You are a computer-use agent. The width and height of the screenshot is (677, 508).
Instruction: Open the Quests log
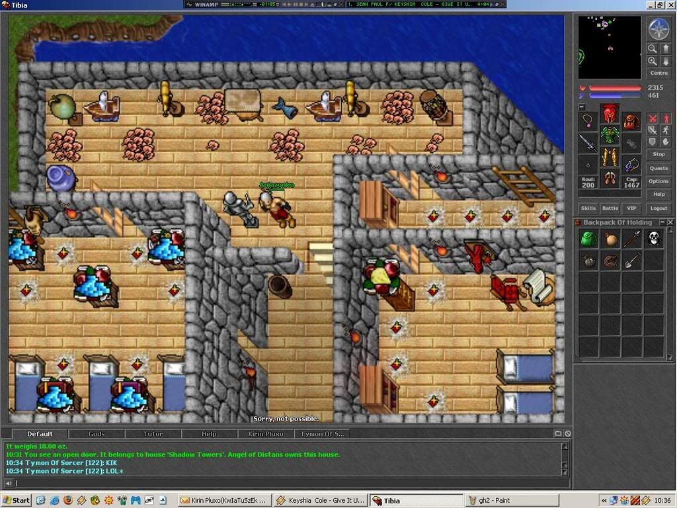[x=659, y=169]
